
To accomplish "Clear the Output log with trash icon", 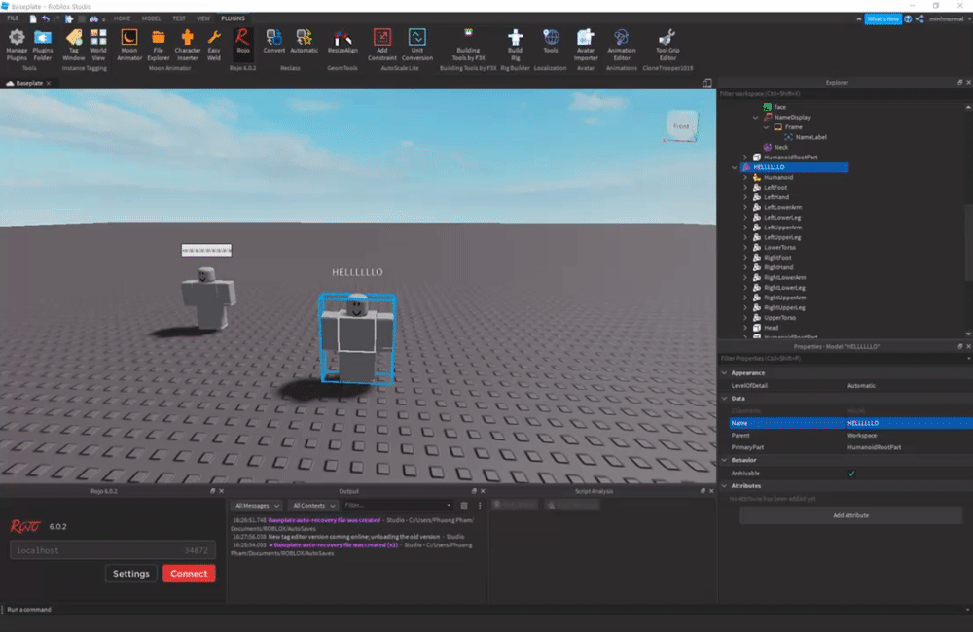I will 464,506.
